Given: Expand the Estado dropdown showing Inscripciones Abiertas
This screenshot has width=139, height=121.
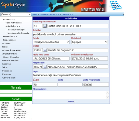Looking at the screenshot, I should tap(51, 42).
